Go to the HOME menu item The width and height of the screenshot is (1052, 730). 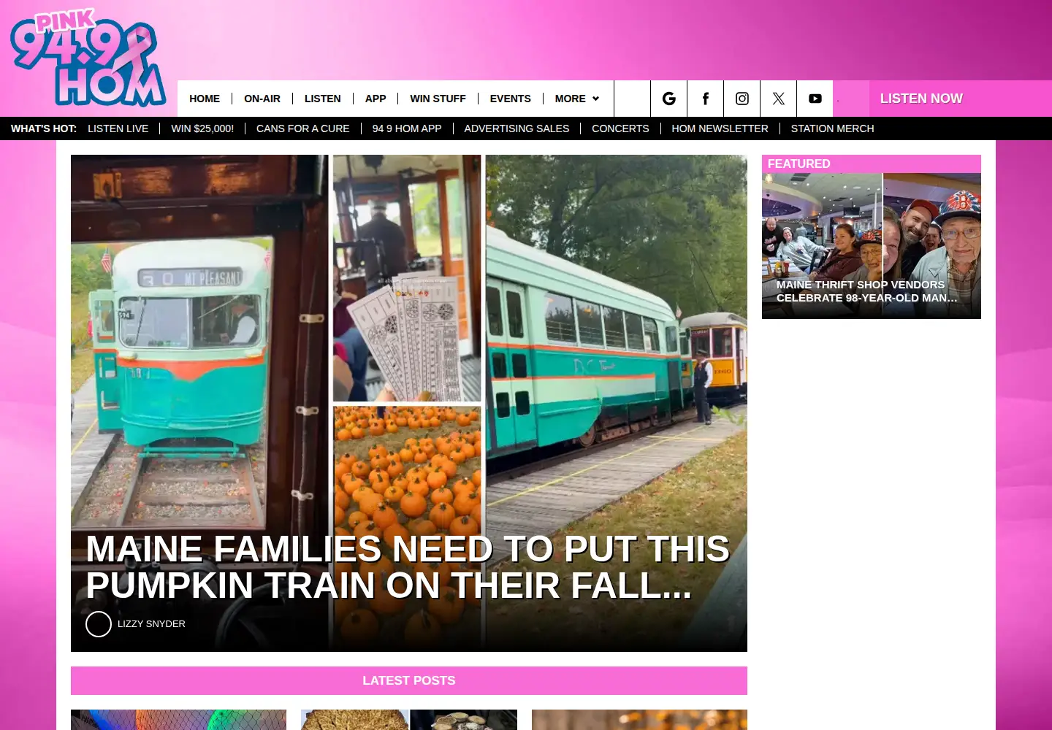205,99
